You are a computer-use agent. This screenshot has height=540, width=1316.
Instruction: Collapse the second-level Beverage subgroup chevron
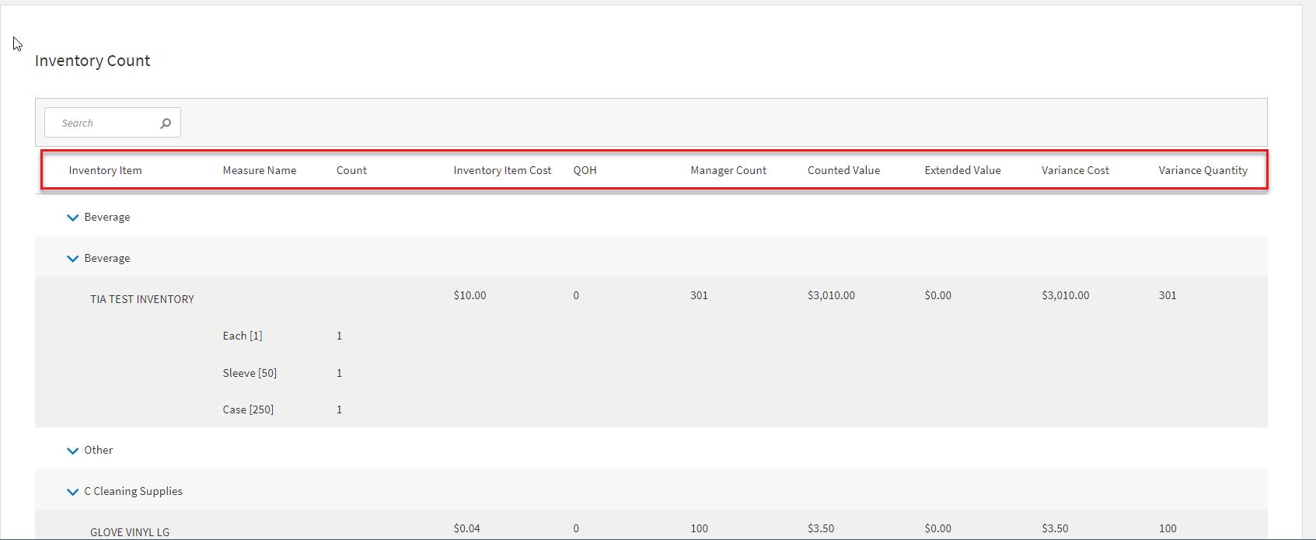pos(72,259)
